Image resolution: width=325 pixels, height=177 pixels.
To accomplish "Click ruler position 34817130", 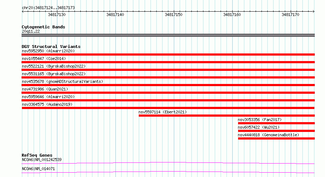I will [57, 15].
